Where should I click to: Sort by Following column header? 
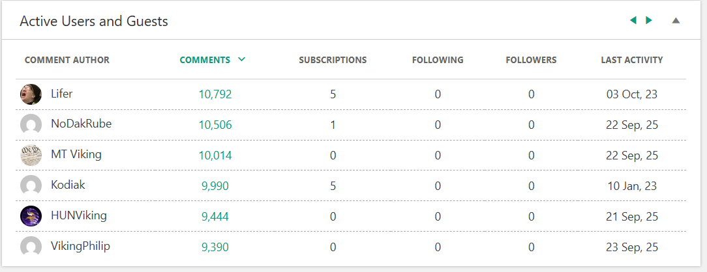point(438,60)
